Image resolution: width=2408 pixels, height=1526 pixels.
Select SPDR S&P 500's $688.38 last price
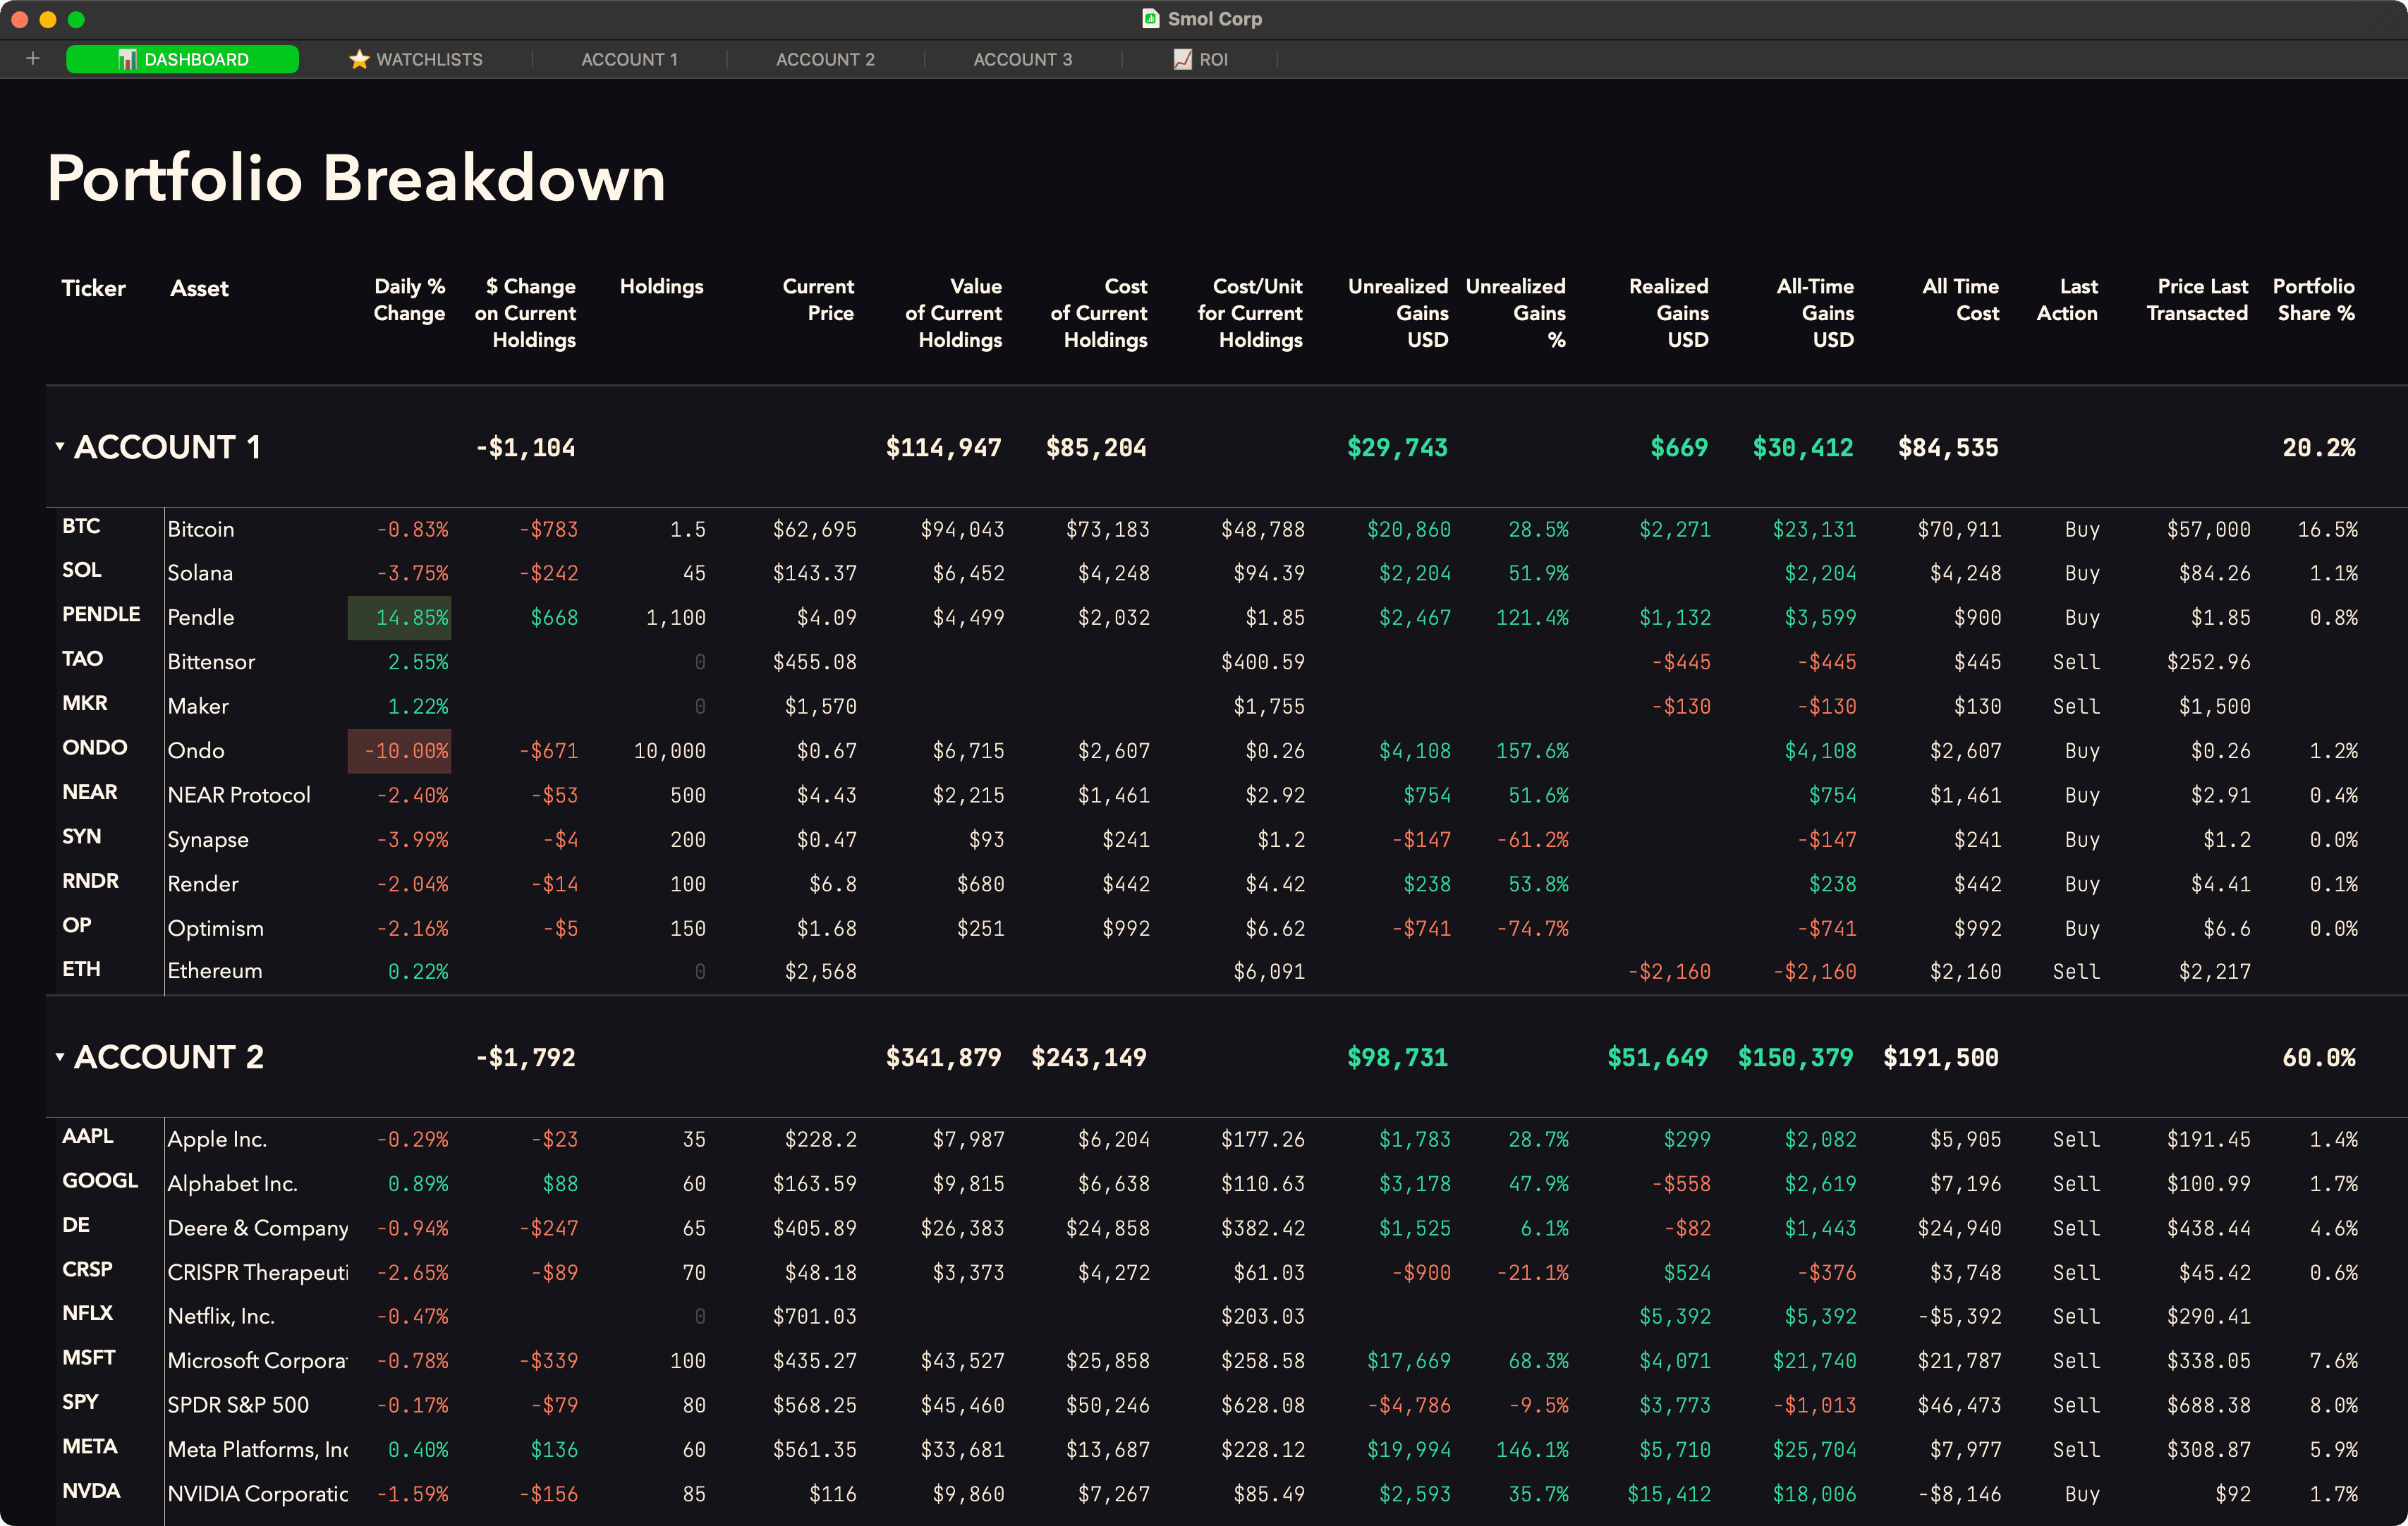click(2208, 1405)
